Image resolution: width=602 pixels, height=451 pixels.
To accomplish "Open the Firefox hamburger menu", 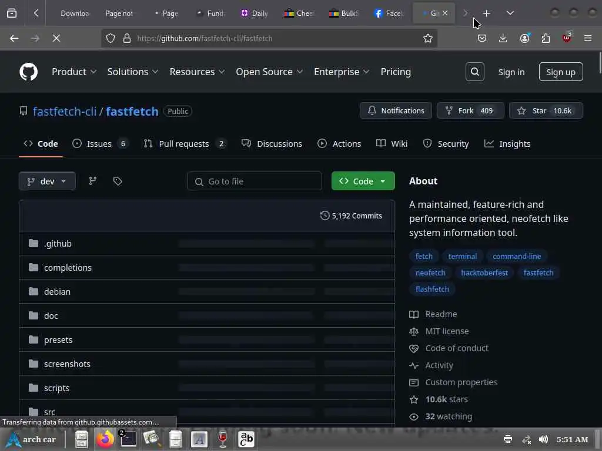I will pos(587,38).
